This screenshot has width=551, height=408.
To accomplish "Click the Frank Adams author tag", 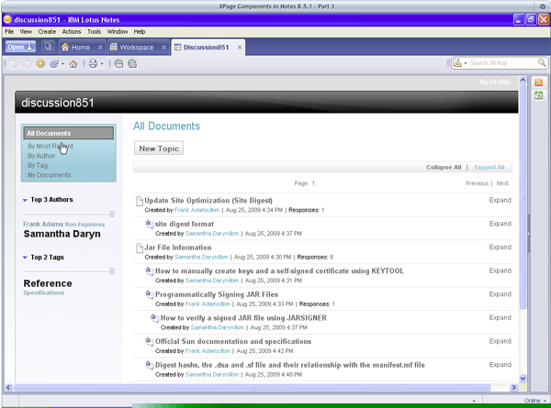I will [43, 224].
